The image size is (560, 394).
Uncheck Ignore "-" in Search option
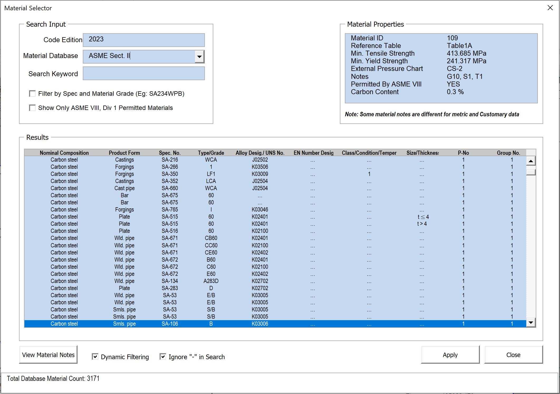(163, 357)
